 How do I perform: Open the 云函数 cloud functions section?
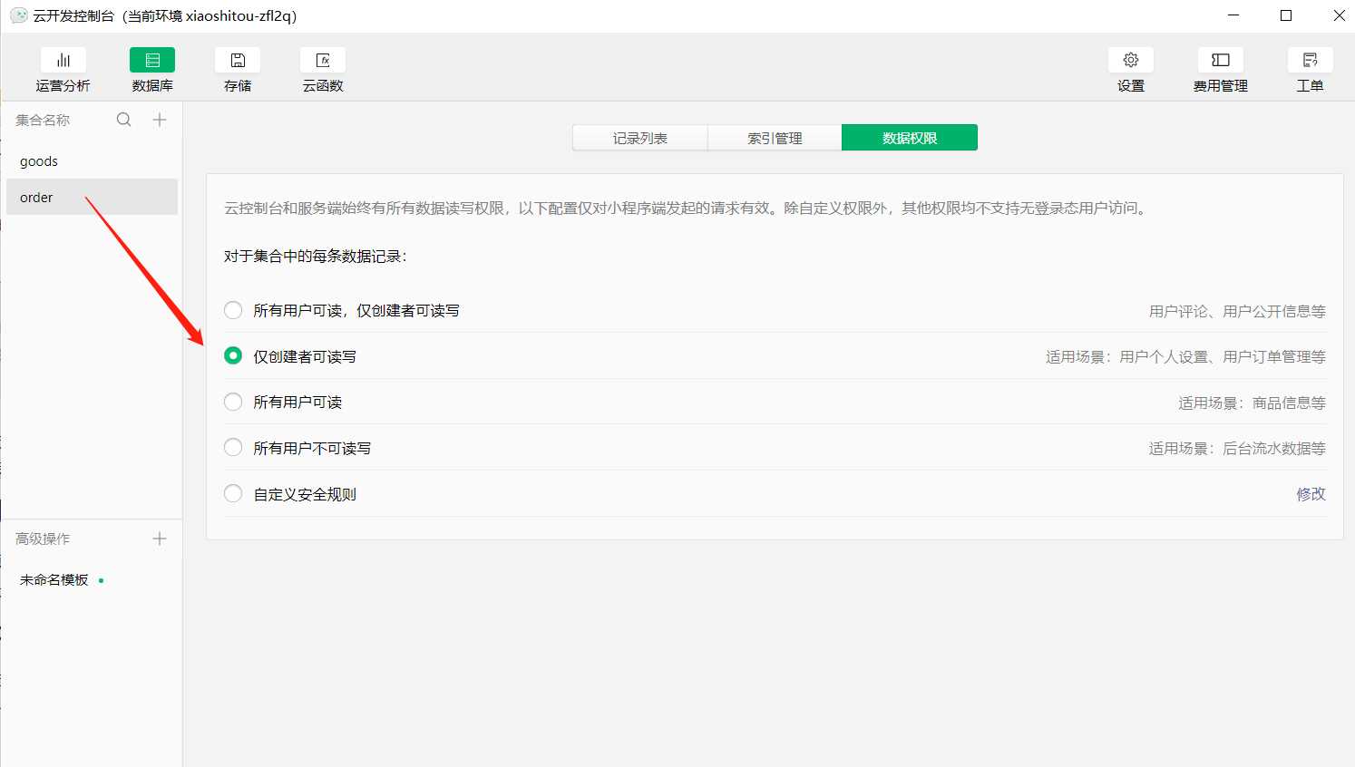[x=323, y=71]
